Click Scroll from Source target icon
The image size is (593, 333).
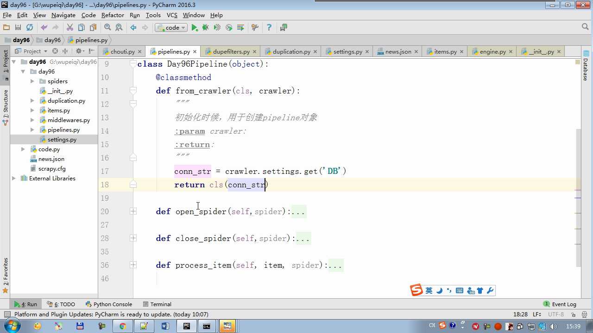[55, 51]
